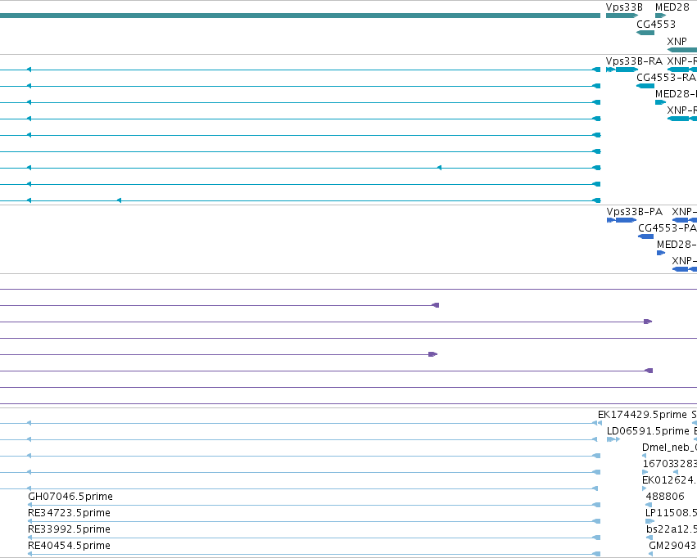Select the RE40454.5prime EST label
Screen dimensions: 697x558
click(x=69, y=545)
